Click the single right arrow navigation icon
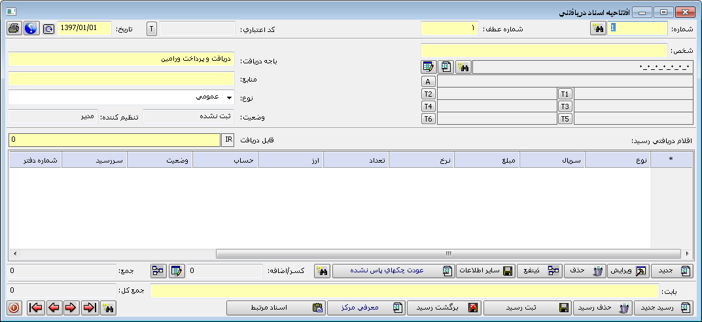This screenshot has width=702, height=322. 71,308
